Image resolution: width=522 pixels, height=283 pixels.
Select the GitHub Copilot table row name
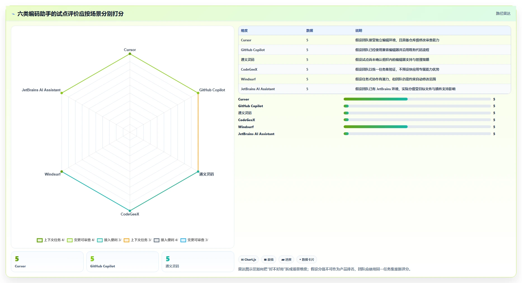[253, 50]
